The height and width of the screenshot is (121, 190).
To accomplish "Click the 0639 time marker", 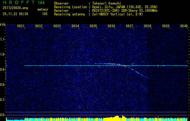I will [x=166, y=26].
